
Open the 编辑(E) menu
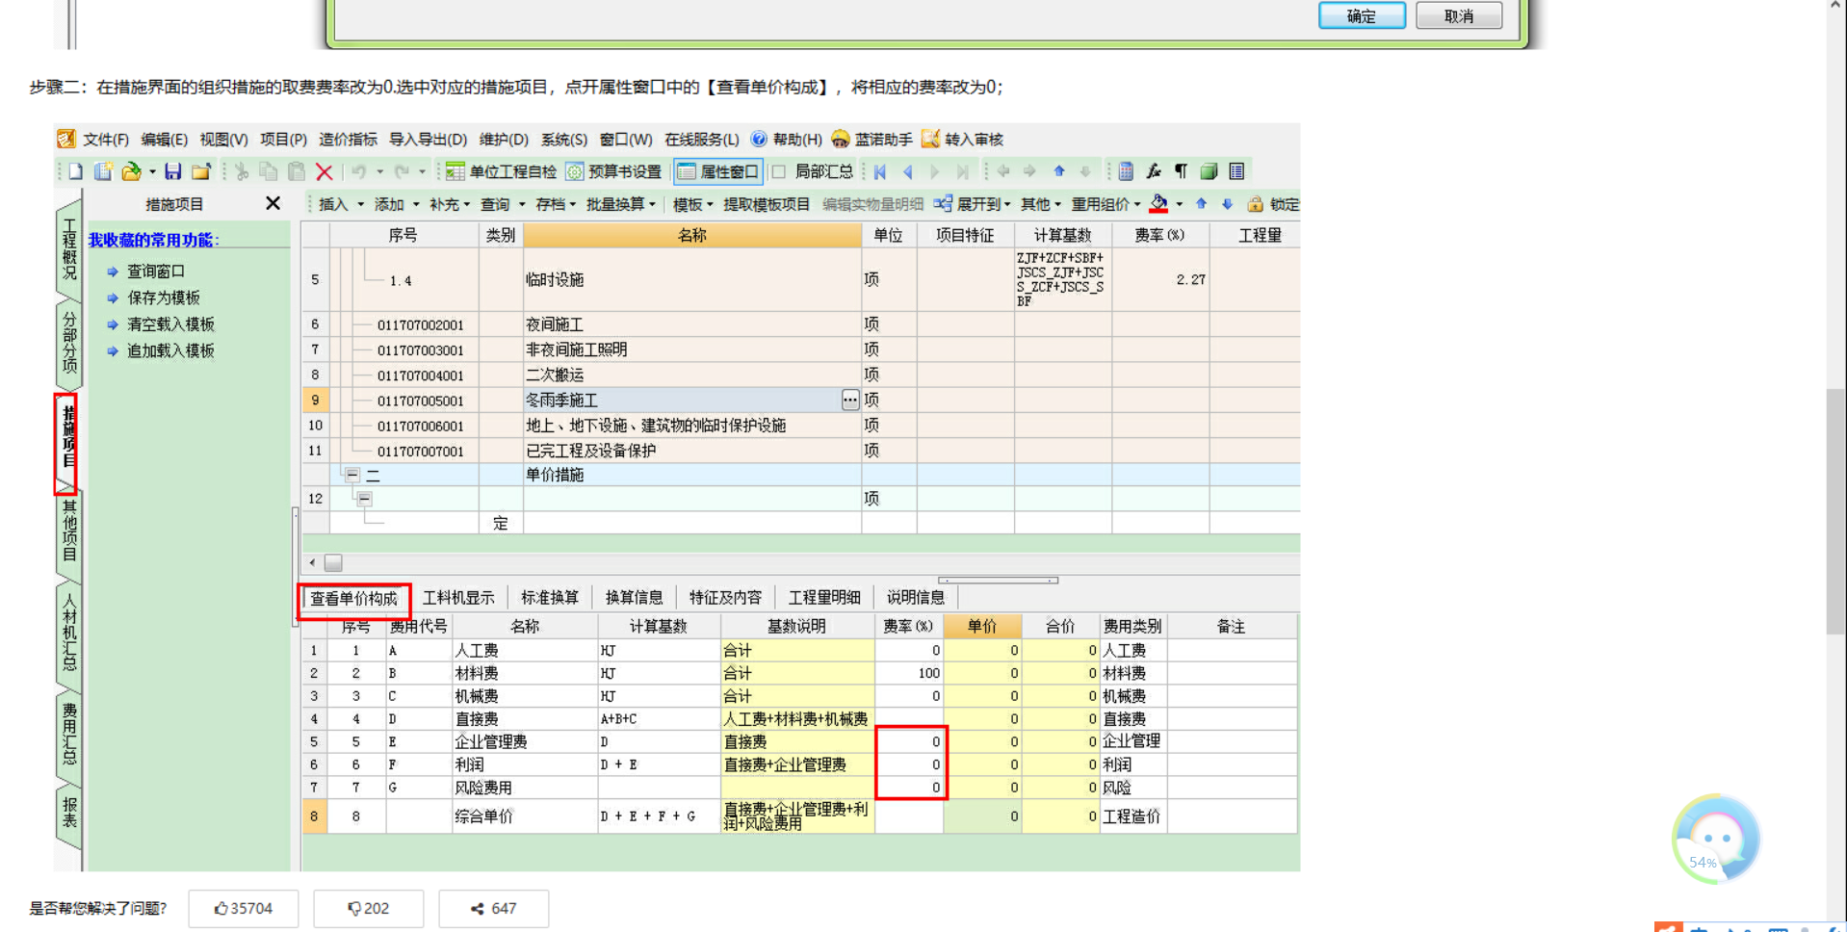(x=164, y=140)
